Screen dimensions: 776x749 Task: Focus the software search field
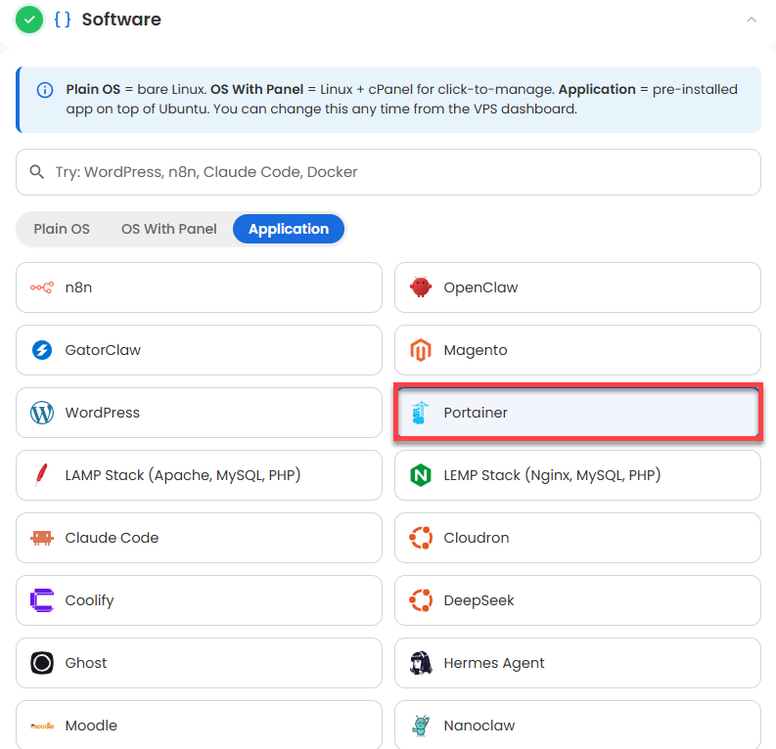(388, 172)
